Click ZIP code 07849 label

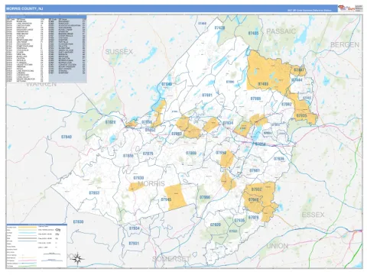[x=167, y=84]
